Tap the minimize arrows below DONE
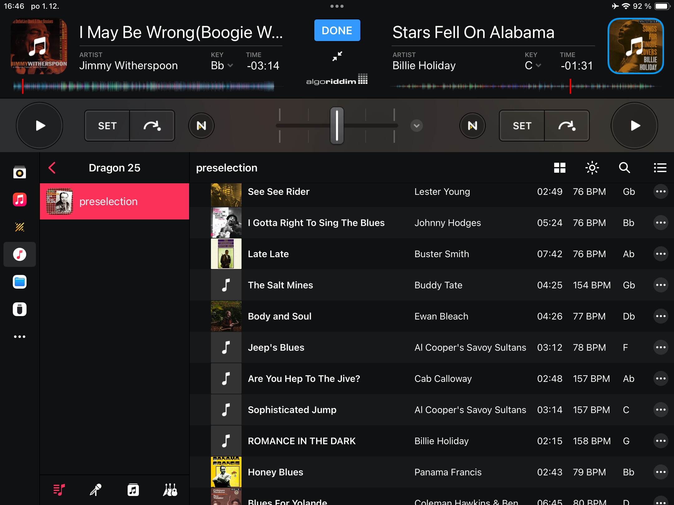 tap(337, 56)
